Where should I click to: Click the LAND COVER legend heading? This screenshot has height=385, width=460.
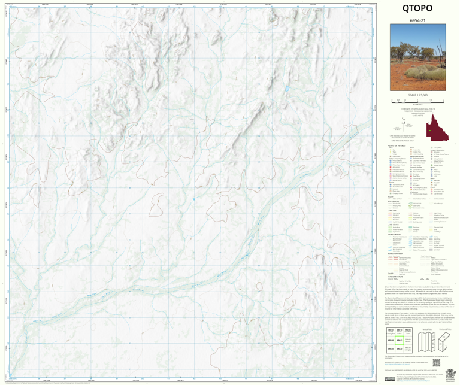point(393,225)
